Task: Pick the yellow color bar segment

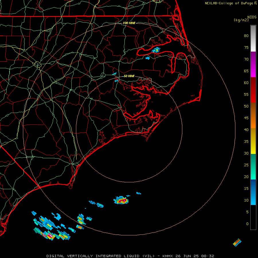Action: (x=253, y=141)
